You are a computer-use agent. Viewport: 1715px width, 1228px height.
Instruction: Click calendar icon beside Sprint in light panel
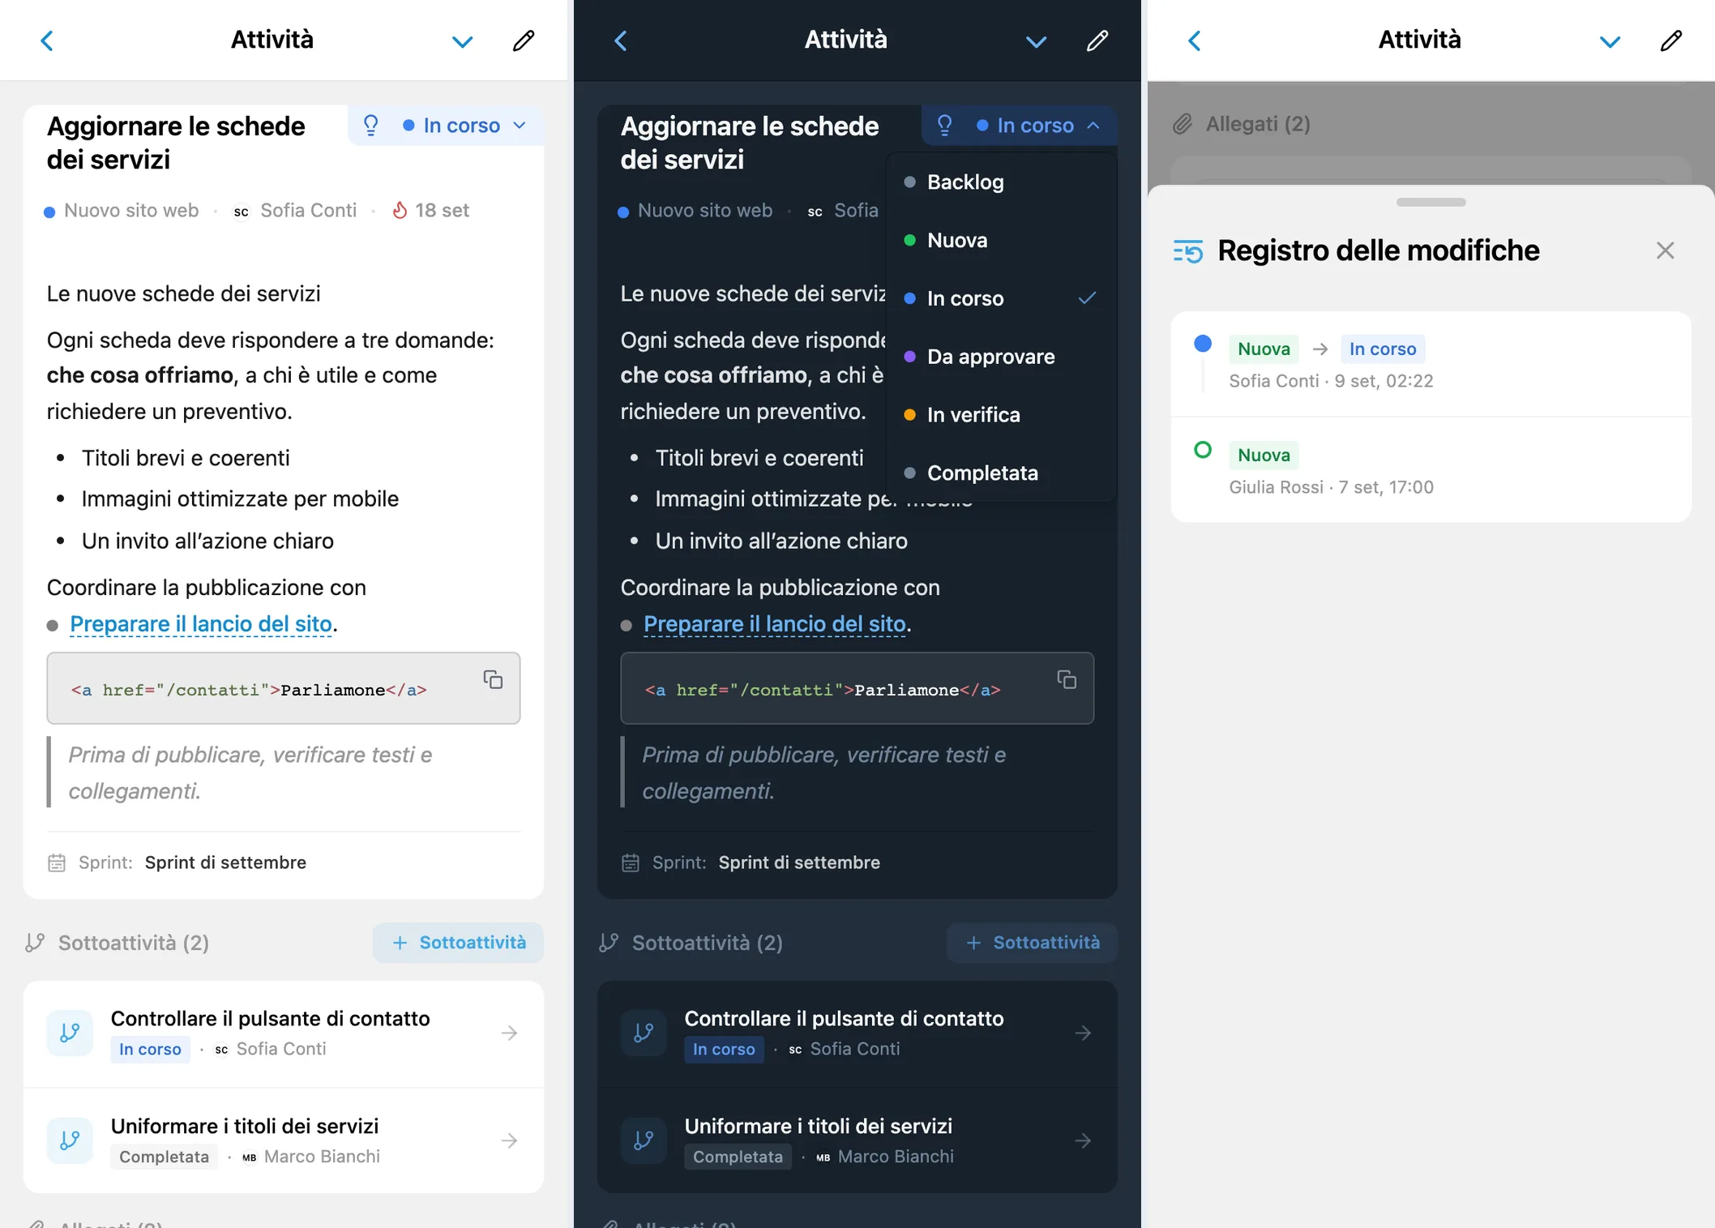(x=57, y=862)
